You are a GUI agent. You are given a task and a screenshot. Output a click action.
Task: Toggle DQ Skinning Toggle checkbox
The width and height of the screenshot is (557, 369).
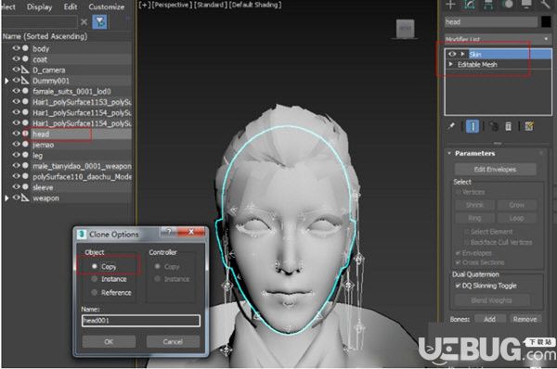458,286
